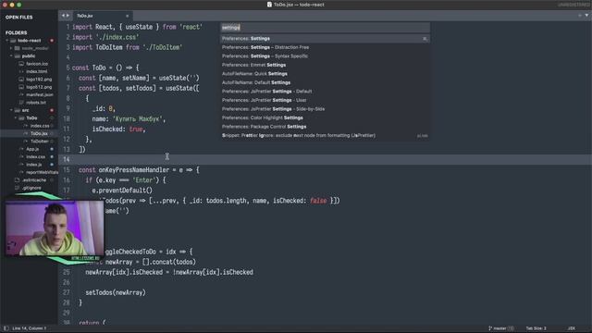
Task: Click onKeyPressNameHandler on line 15
Action: point(134,170)
